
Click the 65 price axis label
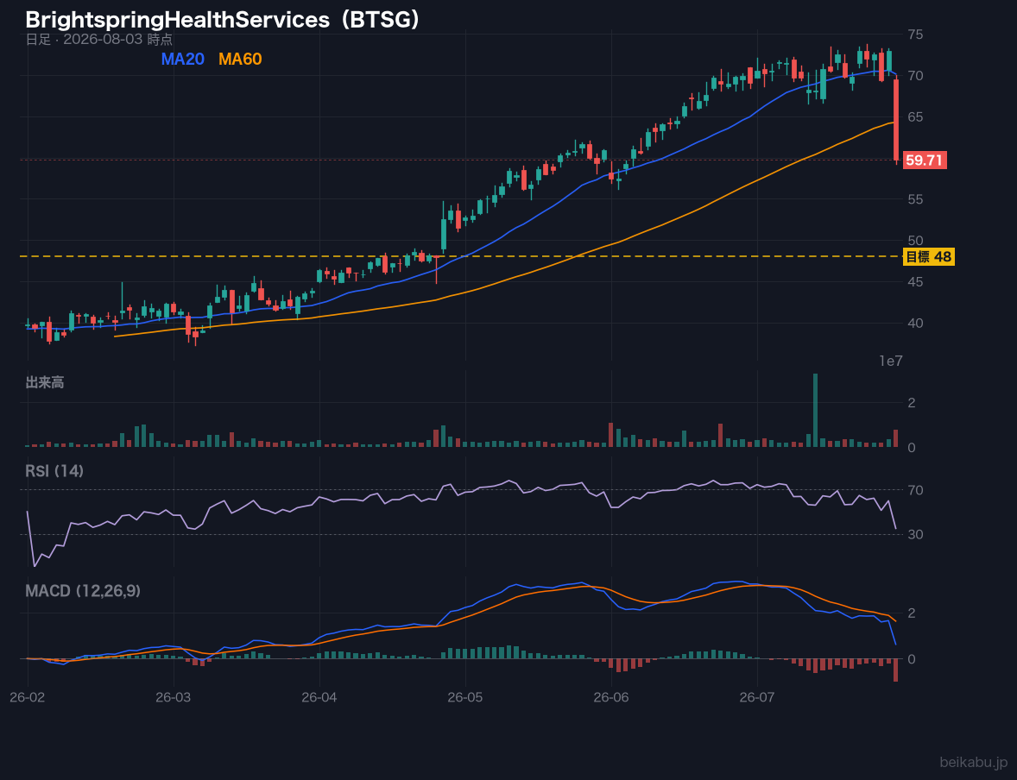coord(915,117)
